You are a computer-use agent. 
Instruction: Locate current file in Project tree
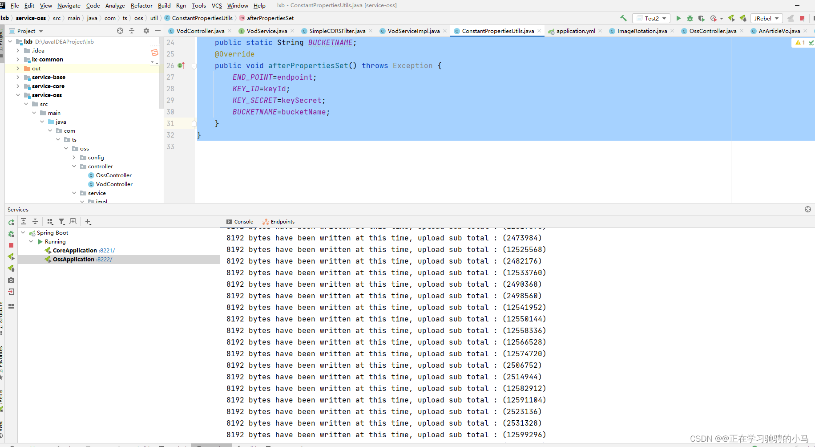coord(120,31)
